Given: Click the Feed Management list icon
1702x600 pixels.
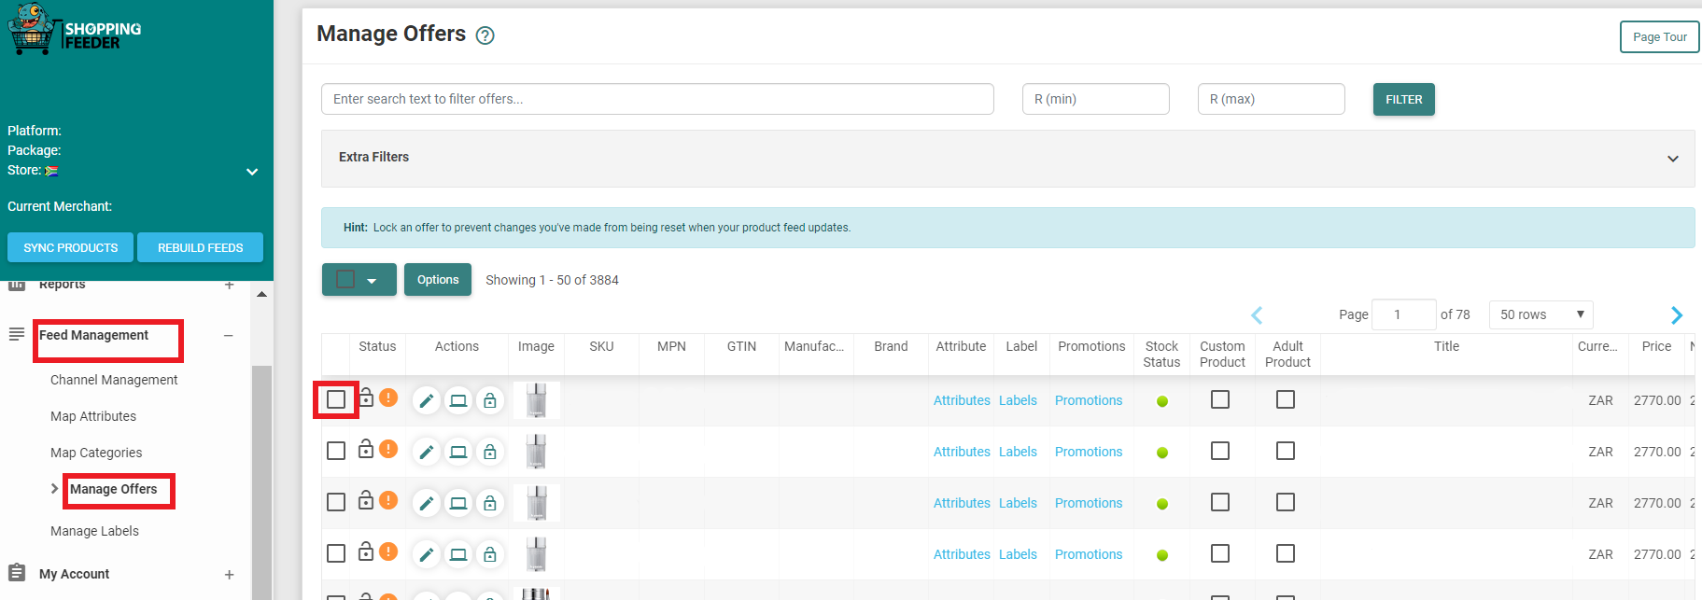Looking at the screenshot, I should (17, 334).
